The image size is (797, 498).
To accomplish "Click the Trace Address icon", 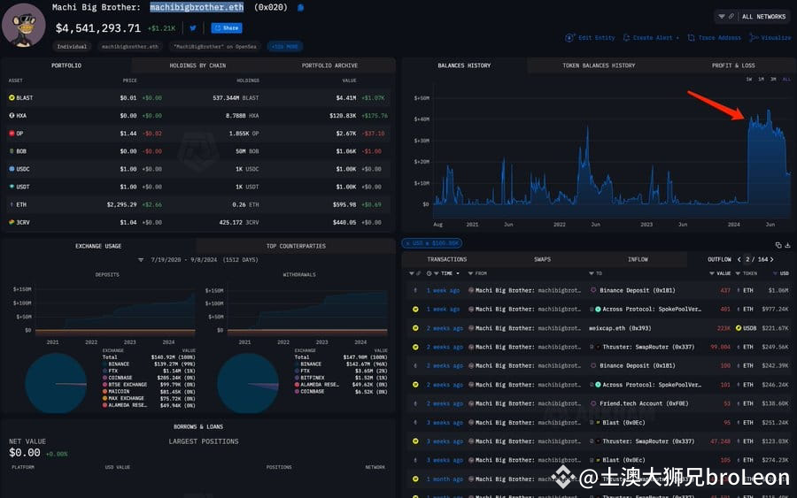I will [692, 38].
